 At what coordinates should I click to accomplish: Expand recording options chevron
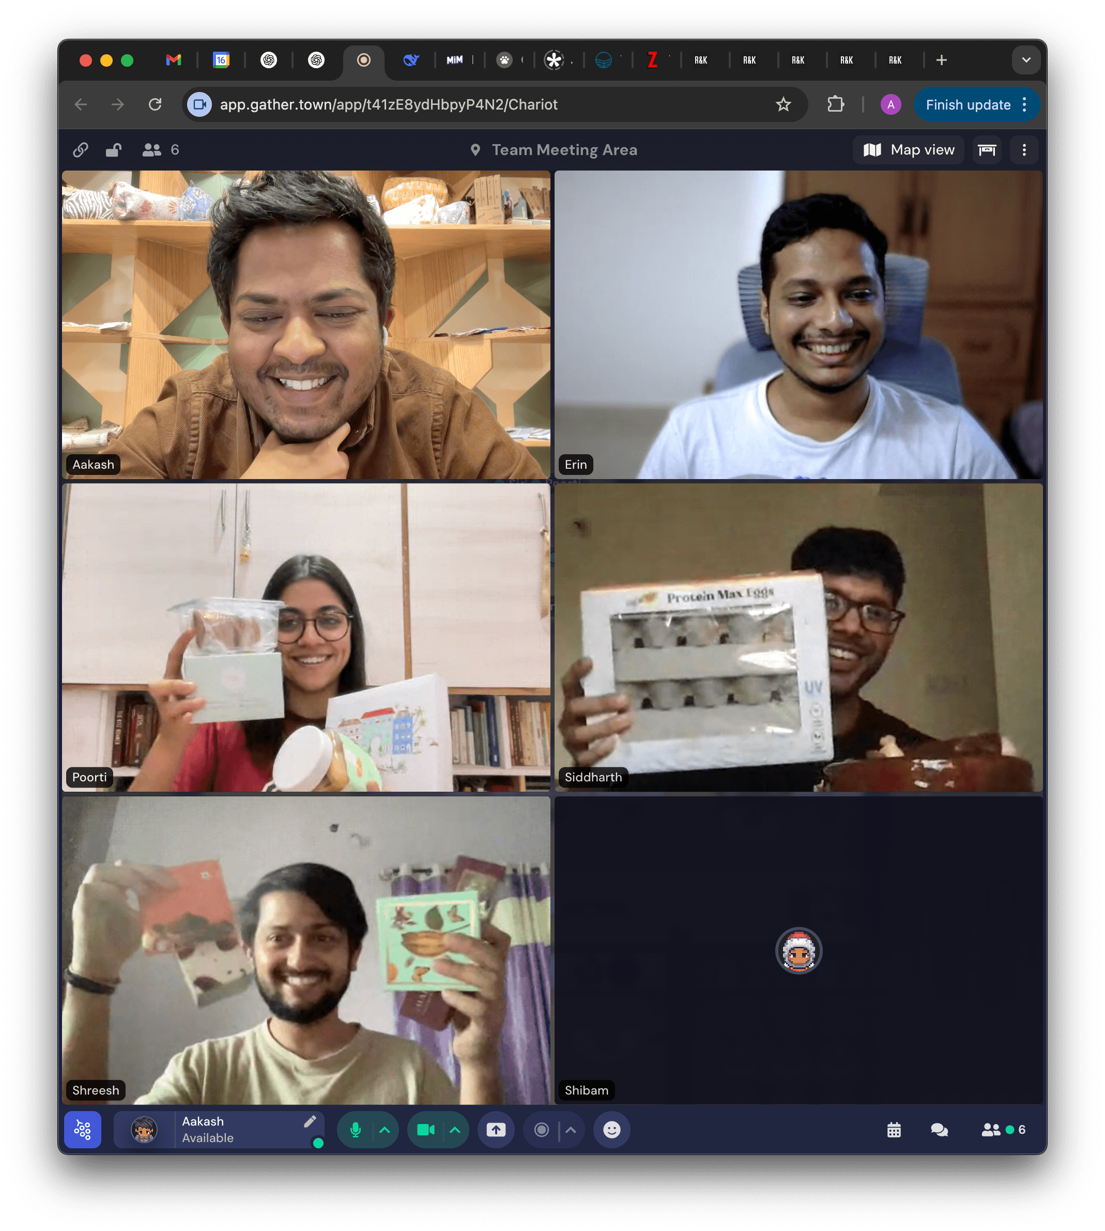click(x=571, y=1130)
